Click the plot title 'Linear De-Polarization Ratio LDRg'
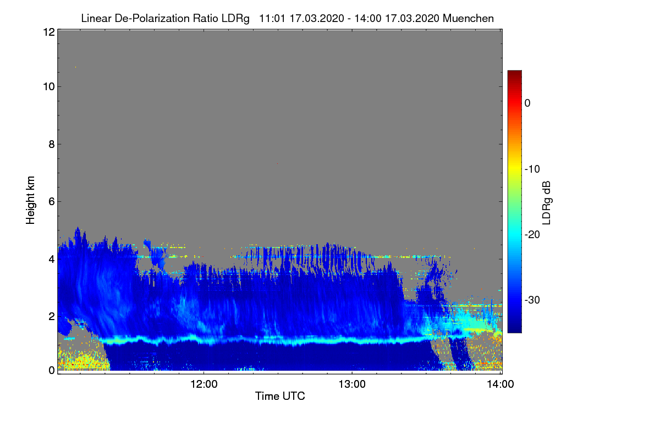660x440 pixels. pos(166,18)
